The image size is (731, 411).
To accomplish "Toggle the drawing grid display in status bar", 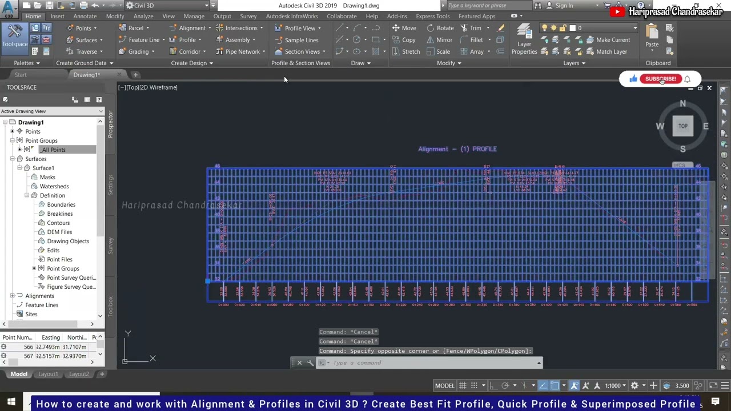I will coord(463,386).
